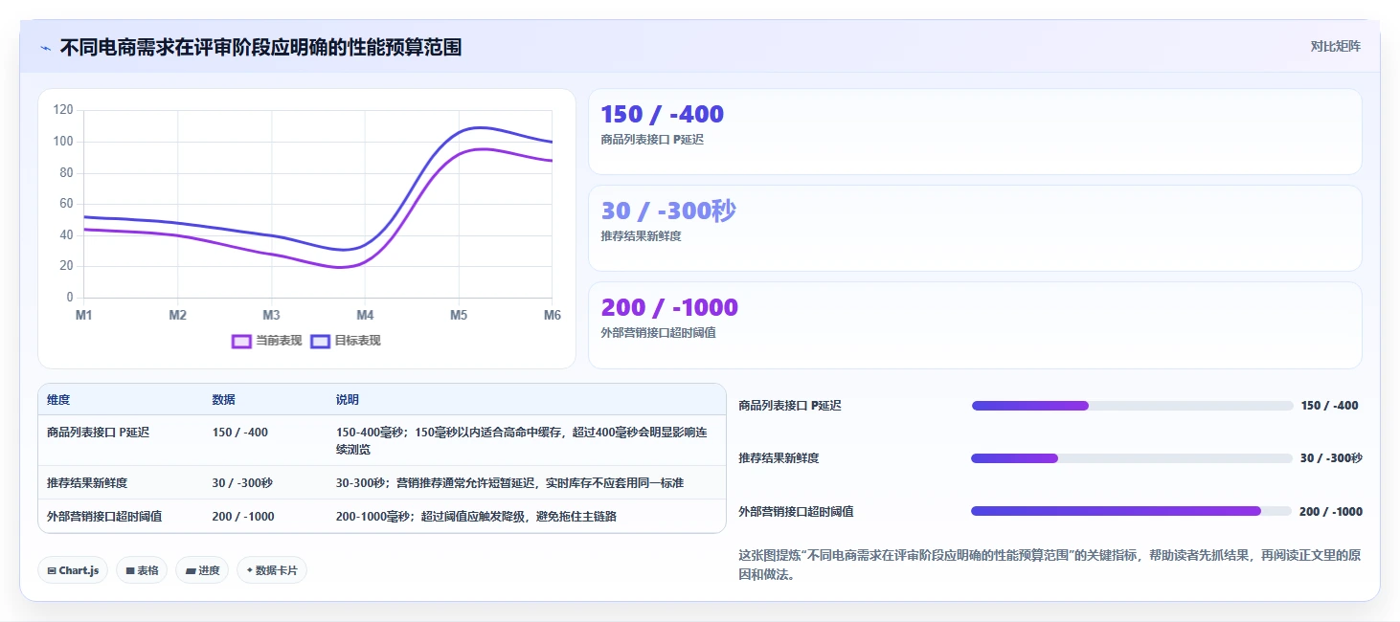This screenshot has height=622, width=1400.
Task: Click the 表格 tag chip
Action: point(142,570)
